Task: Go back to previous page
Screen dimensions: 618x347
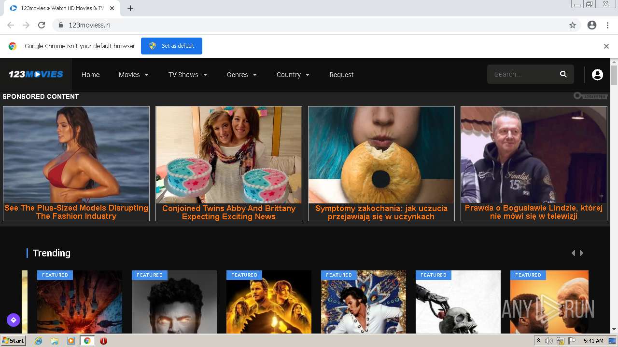Action: tap(11, 25)
